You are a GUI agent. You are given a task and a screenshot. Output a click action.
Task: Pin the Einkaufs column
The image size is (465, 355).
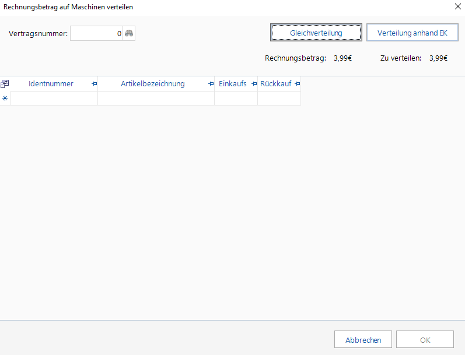click(254, 84)
